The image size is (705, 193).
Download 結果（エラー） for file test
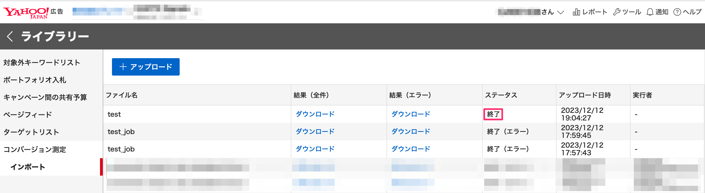tap(410, 114)
